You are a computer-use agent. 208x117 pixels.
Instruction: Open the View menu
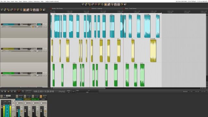pyautogui.click(x=8, y=1)
